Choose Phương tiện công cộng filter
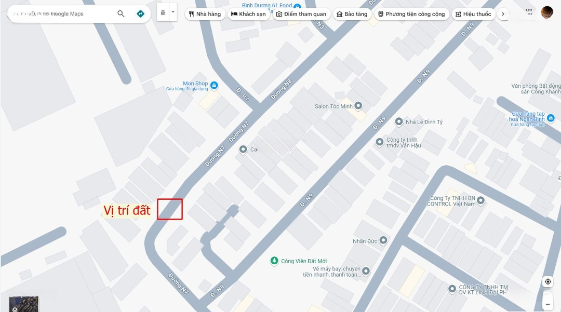This screenshot has width=561, height=312. 411,14
